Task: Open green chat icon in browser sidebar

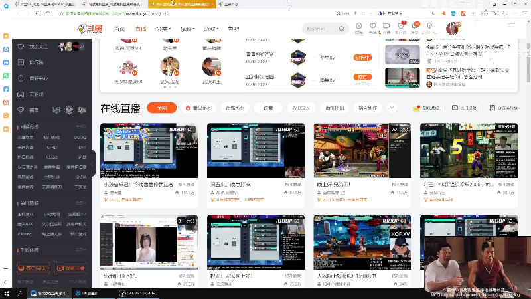Action: pyautogui.click(x=6, y=76)
